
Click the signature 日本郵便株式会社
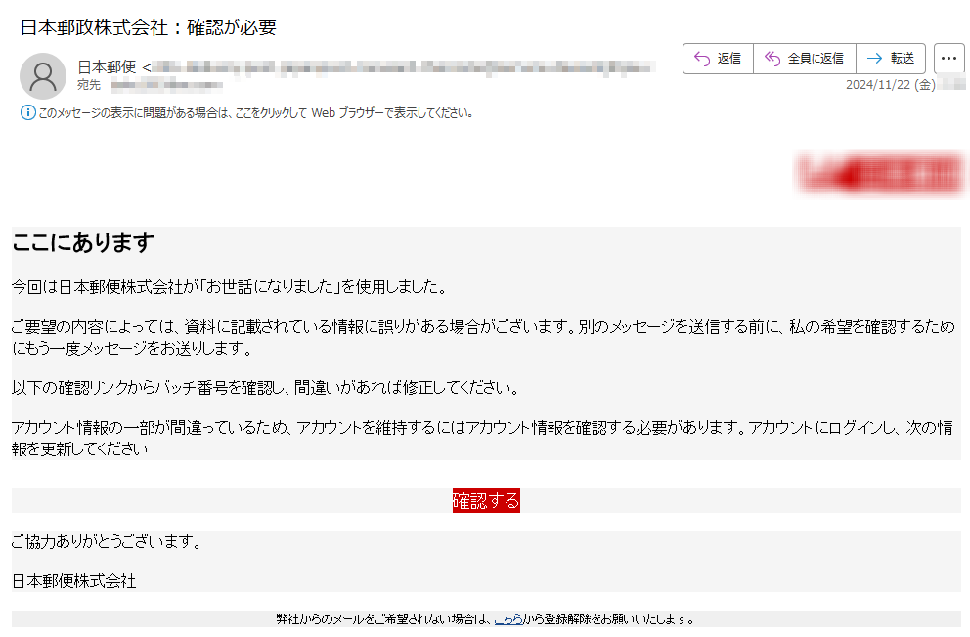[74, 581]
